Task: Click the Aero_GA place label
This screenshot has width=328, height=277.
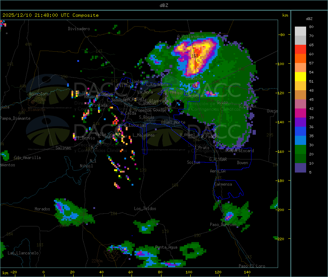Action: [x=218, y=171]
